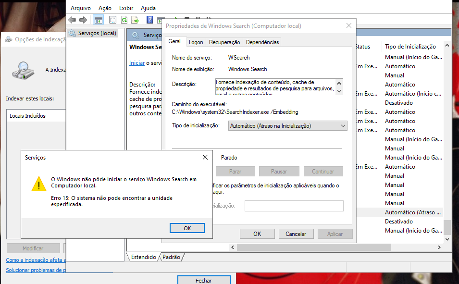Click description box scroll down arrow

[339, 91]
